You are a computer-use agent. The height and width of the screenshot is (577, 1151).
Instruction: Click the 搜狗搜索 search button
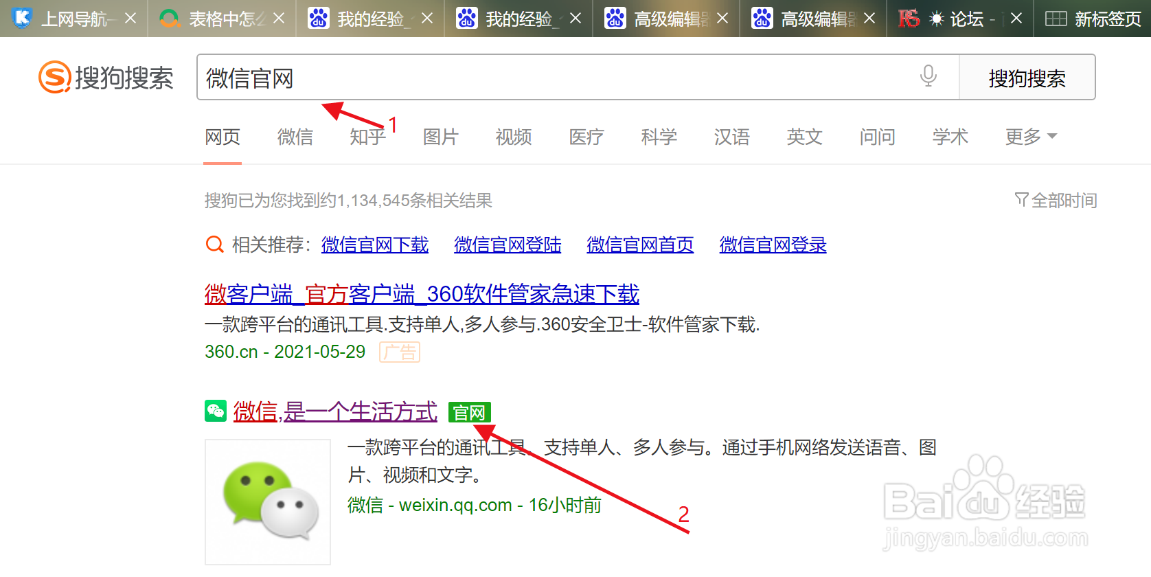pyautogui.click(x=1027, y=78)
